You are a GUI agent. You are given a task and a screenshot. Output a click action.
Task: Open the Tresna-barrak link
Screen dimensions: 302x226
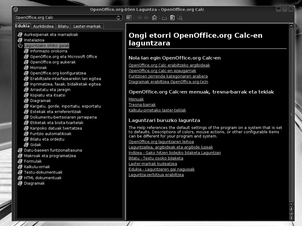142,105
